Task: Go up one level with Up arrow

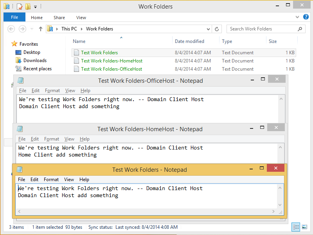Action: [41, 29]
